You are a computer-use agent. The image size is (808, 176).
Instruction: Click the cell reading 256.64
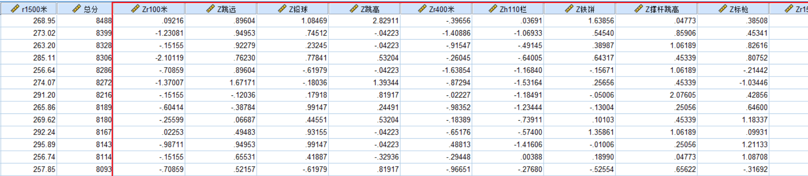pyautogui.click(x=28, y=70)
